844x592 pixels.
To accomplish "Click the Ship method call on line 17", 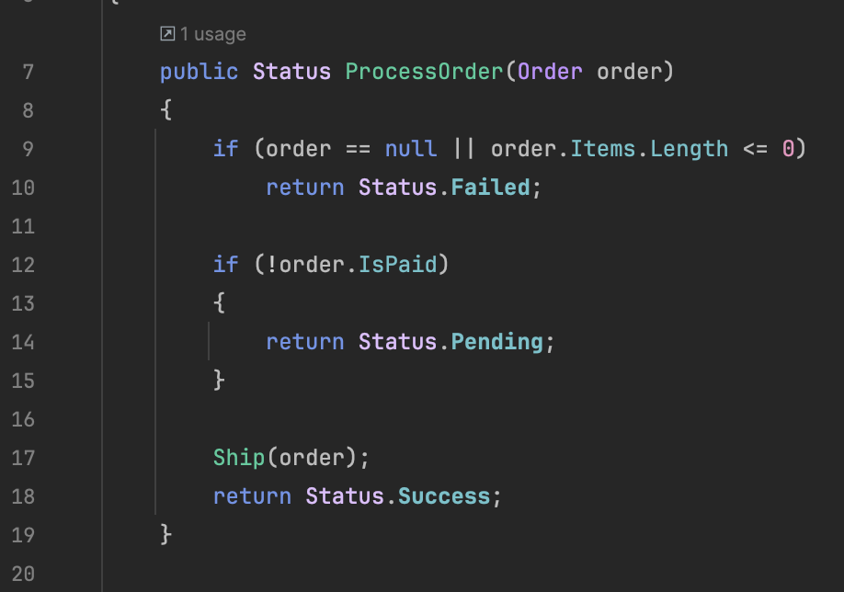I will tap(239, 458).
